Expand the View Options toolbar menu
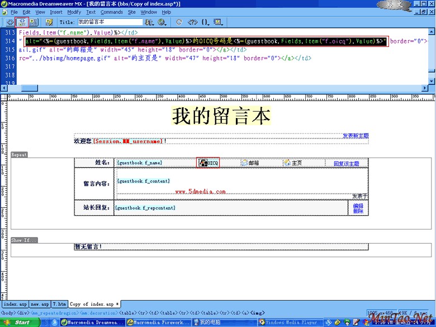Viewport: 436px width, 327px height. 218,22
